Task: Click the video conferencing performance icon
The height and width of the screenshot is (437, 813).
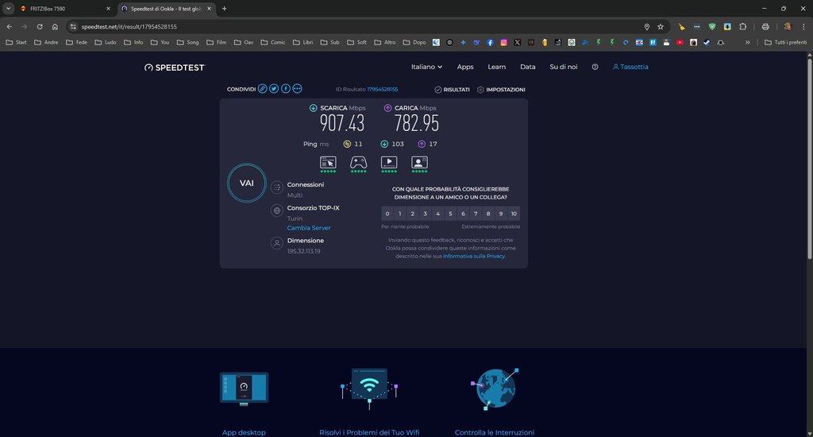Action: 420,162
